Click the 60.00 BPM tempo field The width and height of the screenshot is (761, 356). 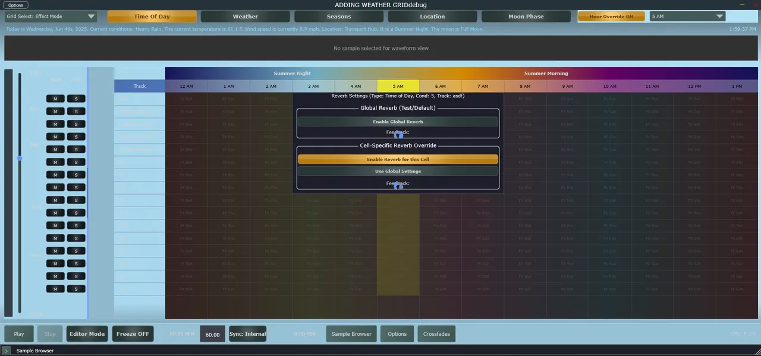pyautogui.click(x=212, y=335)
